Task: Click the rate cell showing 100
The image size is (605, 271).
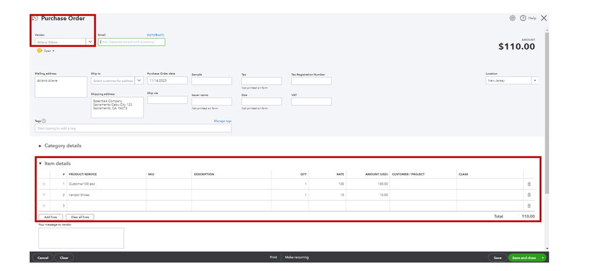Action: pos(328,184)
